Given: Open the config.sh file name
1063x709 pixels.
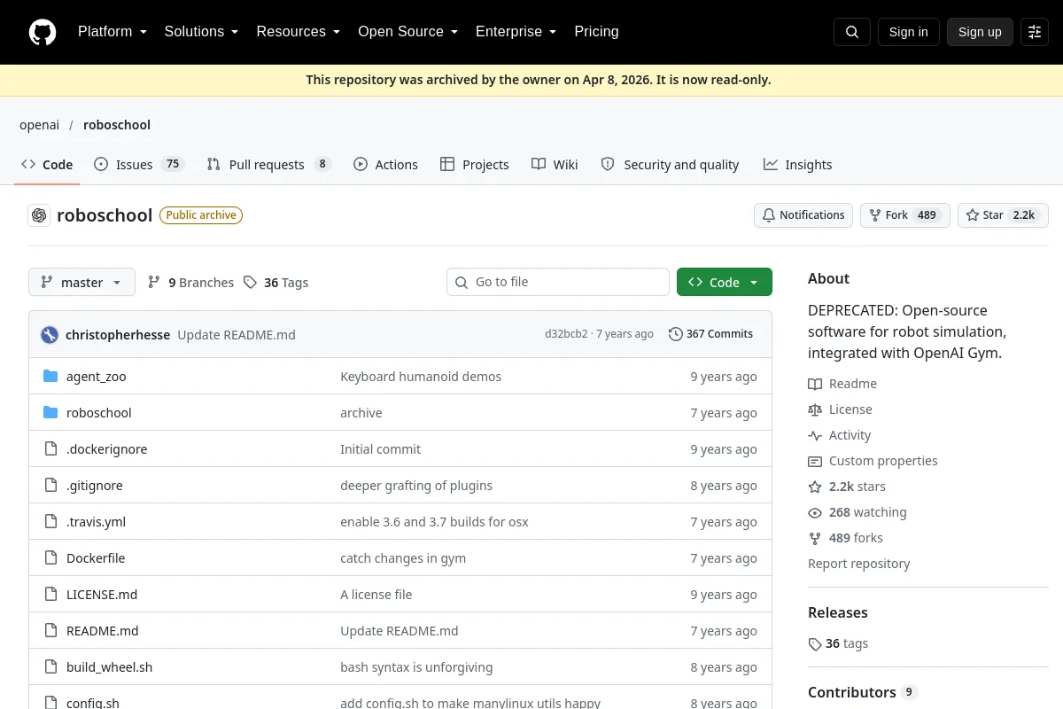Looking at the screenshot, I should [93, 703].
